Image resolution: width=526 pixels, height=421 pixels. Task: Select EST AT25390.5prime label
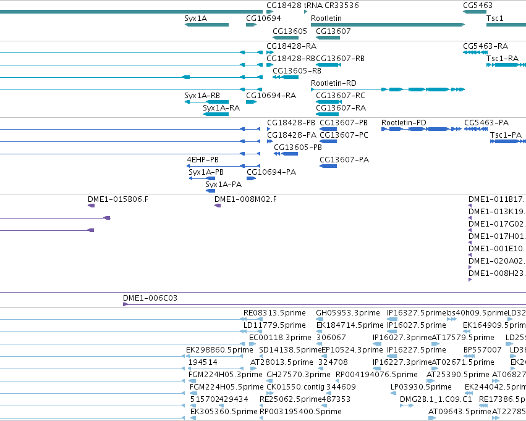click(x=457, y=375)
